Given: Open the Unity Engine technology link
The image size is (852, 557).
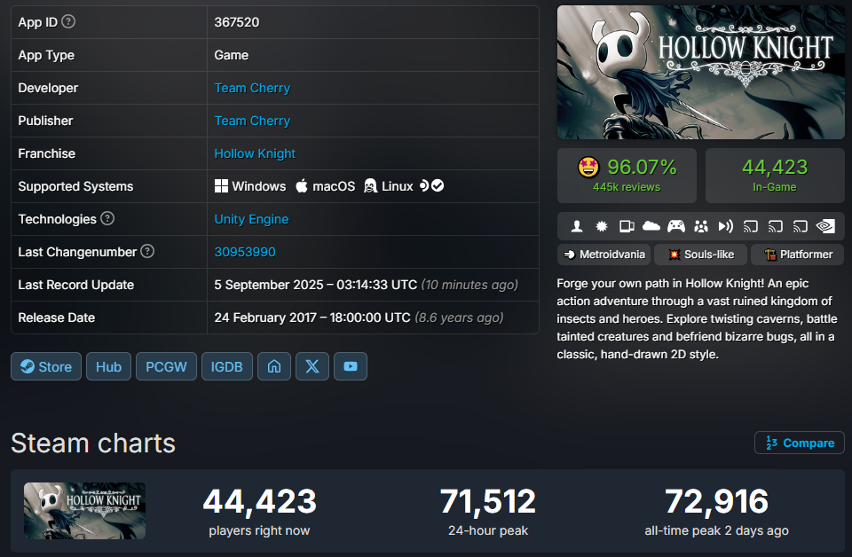Looking at the screenshot, I should (x=251, y=219).
